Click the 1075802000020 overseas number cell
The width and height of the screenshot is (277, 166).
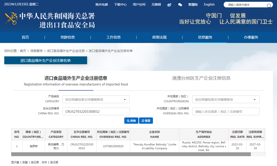(x=113, y=146)
